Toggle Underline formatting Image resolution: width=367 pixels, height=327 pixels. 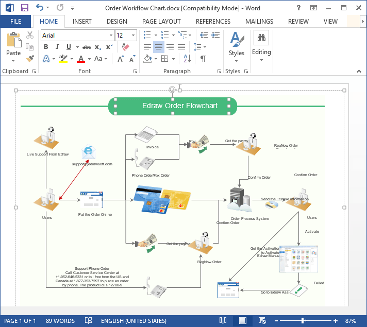pos(69,47)
